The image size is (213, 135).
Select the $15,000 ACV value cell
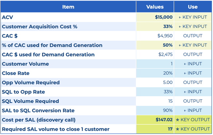pyautogui.click(x=155, y=17)
